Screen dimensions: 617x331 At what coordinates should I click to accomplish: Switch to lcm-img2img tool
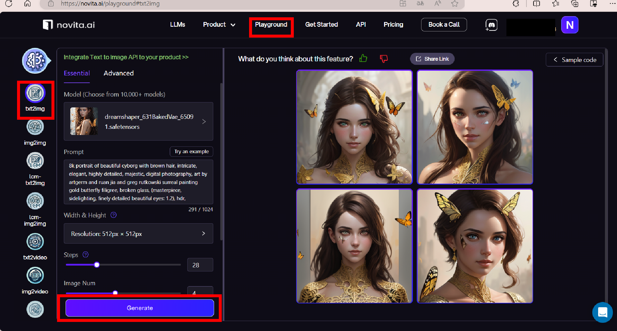[35, 201]
